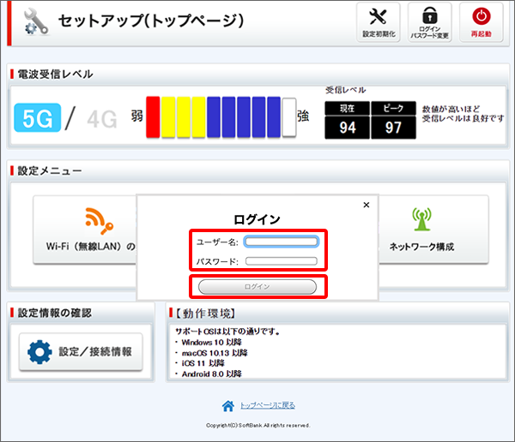Image resolution: width=515 pixels, height=442 pixels.
Task: Click the 受信レベル label
Action: click(346, 90)
